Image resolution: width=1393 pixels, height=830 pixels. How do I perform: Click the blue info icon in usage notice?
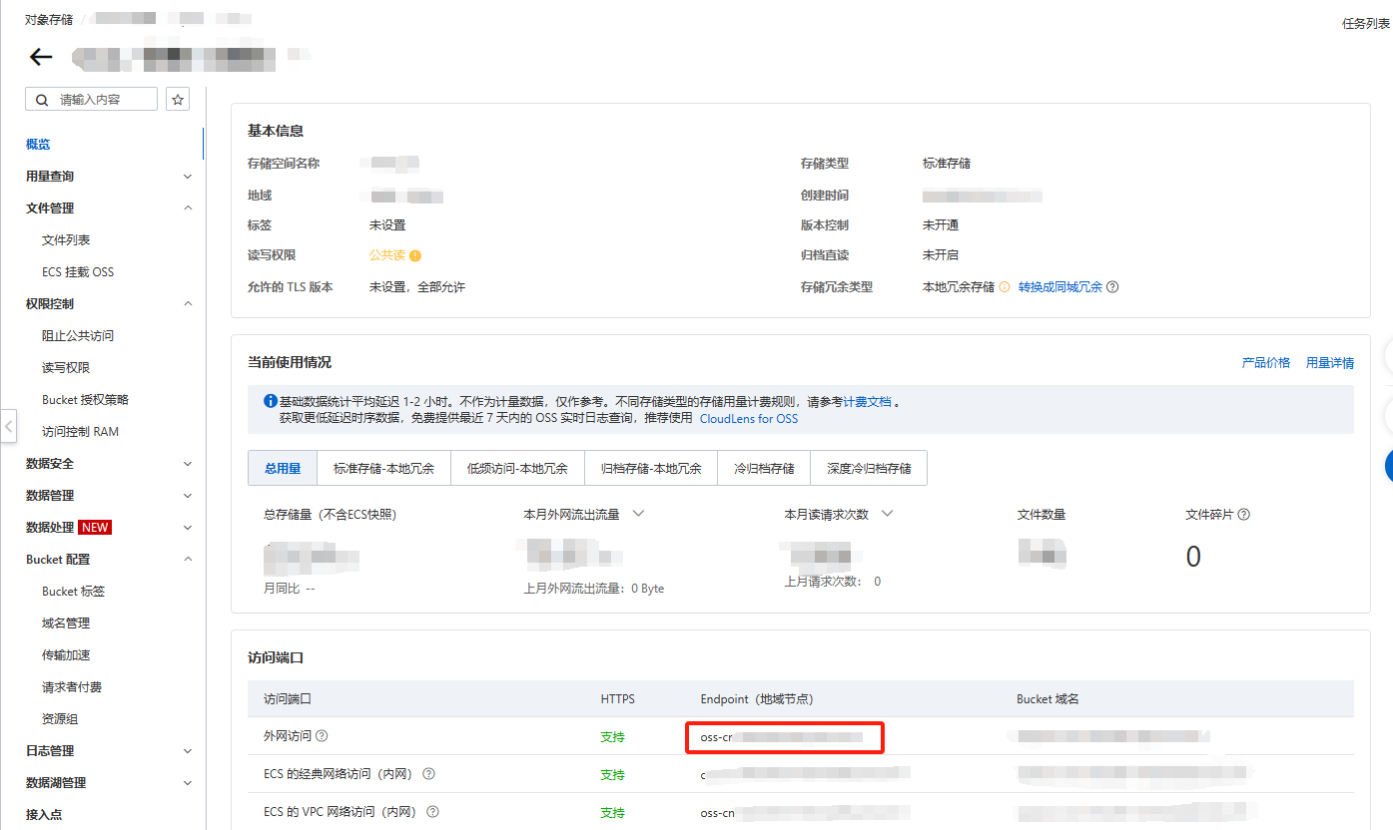click(270, 401)
